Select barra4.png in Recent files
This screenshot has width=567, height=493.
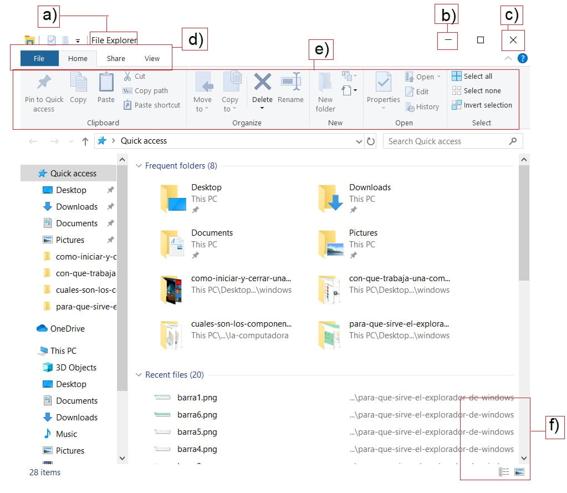click(x=197, y=449)
